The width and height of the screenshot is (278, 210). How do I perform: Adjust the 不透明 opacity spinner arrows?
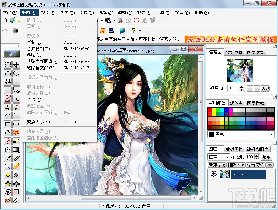(x=257, y=157)
